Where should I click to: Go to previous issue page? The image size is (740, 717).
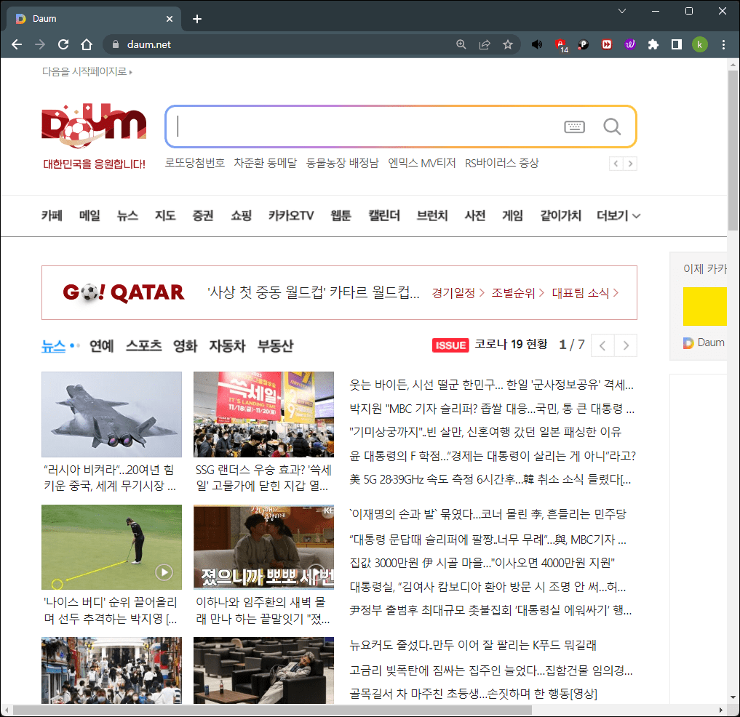coord(602,345)
